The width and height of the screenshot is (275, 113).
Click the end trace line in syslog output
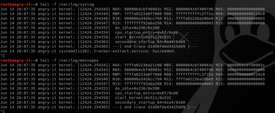154,46
